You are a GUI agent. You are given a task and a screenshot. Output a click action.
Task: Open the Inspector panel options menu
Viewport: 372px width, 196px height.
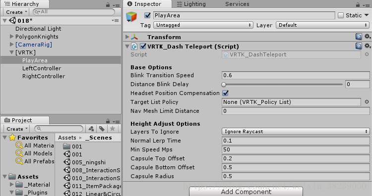367,5
